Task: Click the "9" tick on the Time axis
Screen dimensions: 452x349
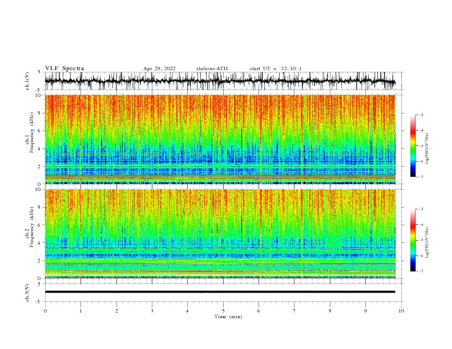Action: tap(365, 311)
